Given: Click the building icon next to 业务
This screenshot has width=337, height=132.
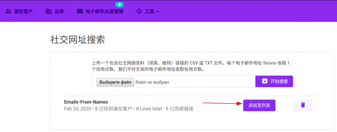Looking at the screenshot, I should click(49, 11).
